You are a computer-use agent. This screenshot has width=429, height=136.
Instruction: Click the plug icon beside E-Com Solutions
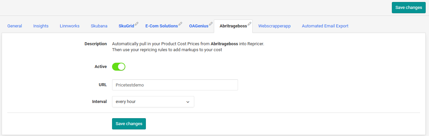(180, 24)
